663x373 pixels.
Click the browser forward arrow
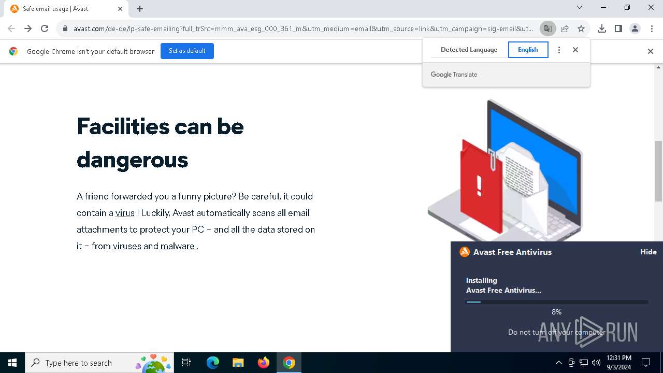[x=28, y=28]
